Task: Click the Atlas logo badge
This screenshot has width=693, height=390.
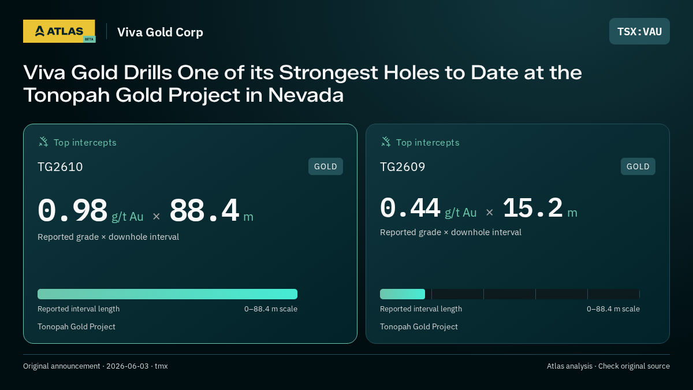Action: coord(59,31)
